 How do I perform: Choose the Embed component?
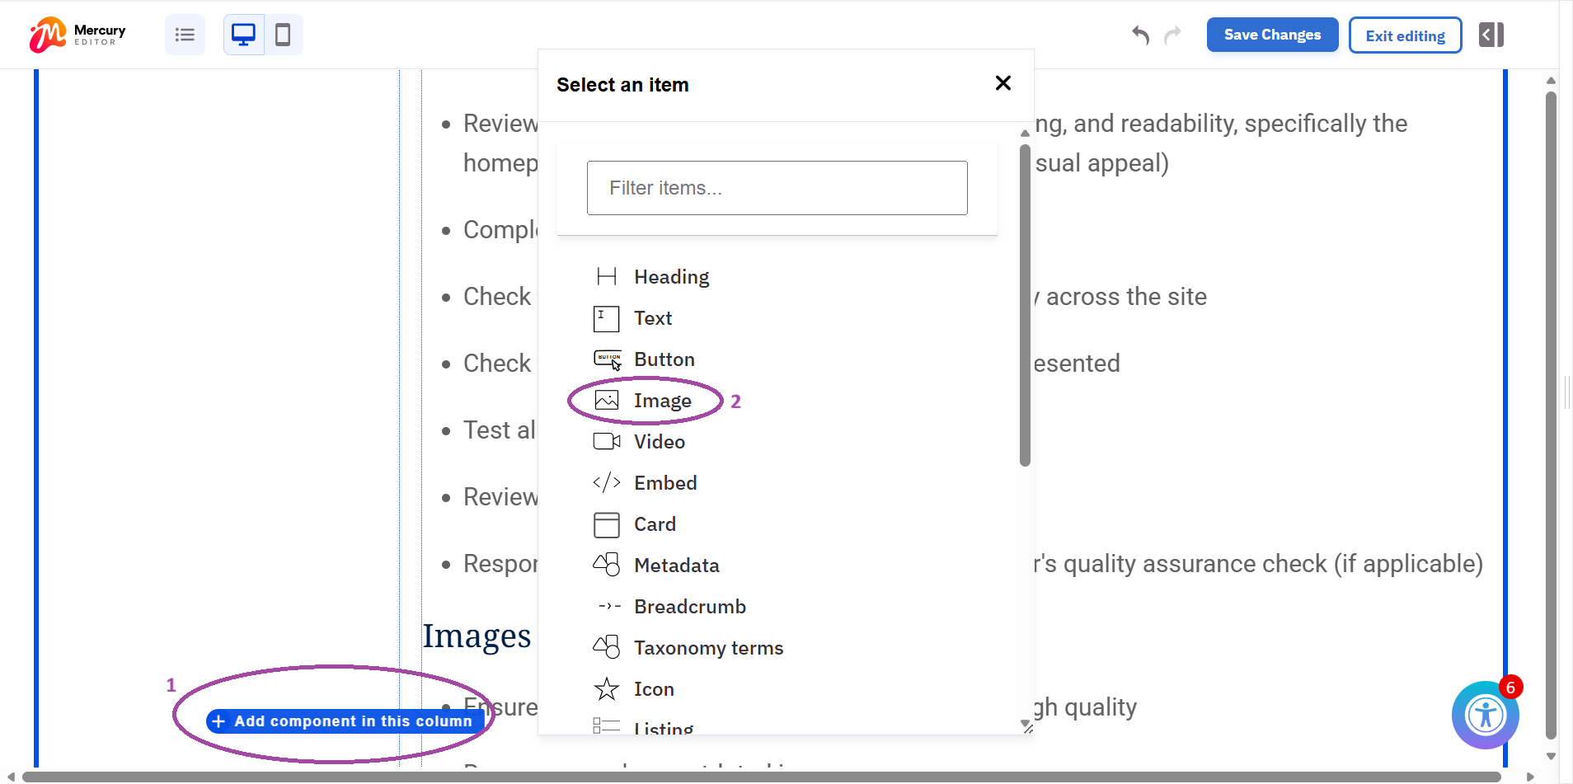665,483
